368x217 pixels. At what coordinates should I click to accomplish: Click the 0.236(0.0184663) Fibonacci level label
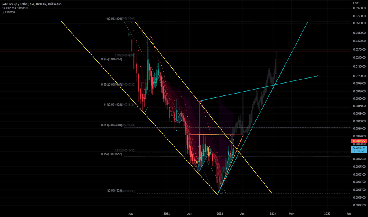[x=111, y=59]
